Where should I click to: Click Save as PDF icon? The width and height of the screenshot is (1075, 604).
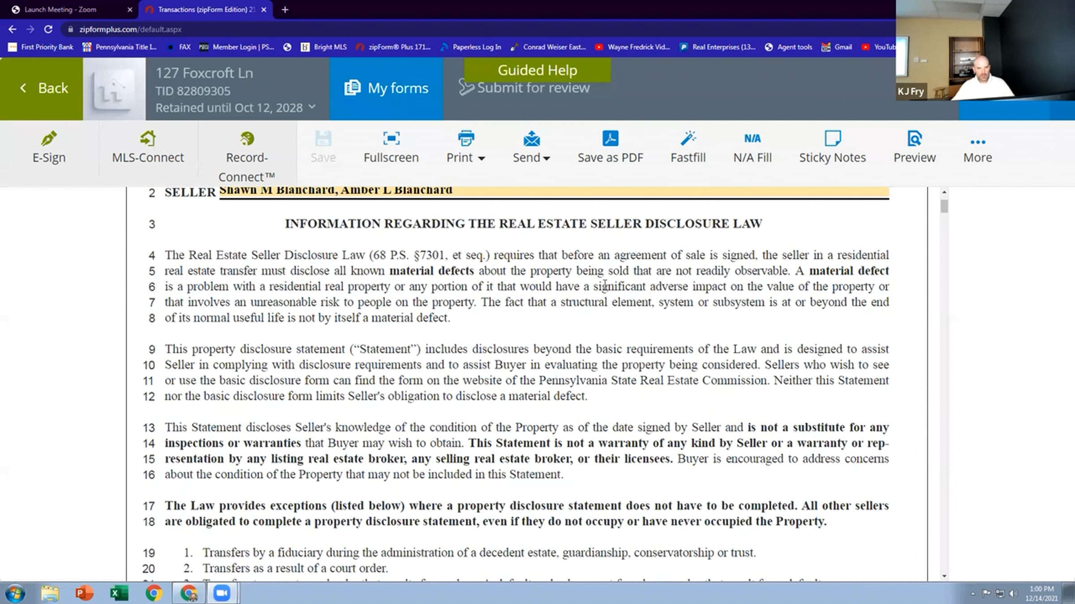[610, 139]
